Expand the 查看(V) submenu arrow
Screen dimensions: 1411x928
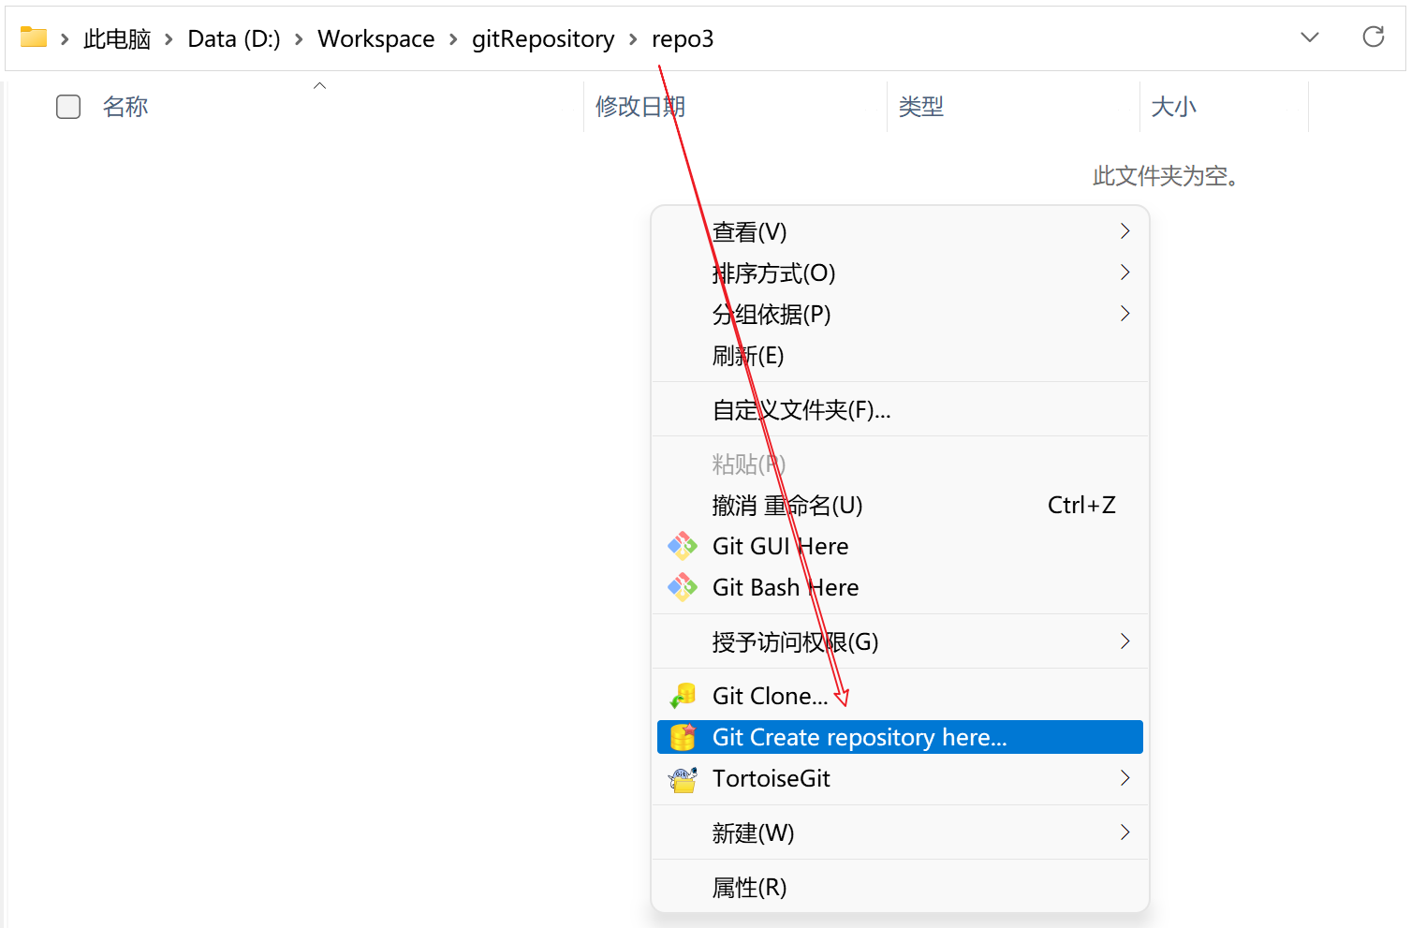click(1124, 231)
